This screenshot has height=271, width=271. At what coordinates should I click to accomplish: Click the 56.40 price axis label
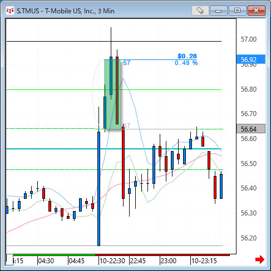pos(249,188)
